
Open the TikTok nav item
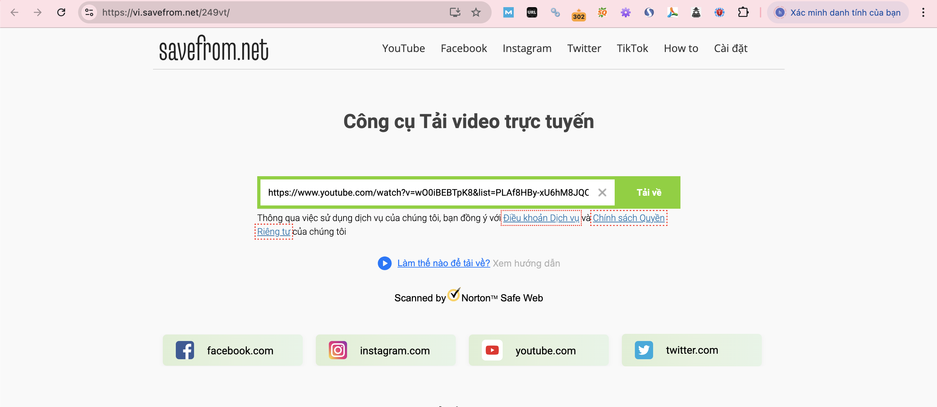pos(632,48)
